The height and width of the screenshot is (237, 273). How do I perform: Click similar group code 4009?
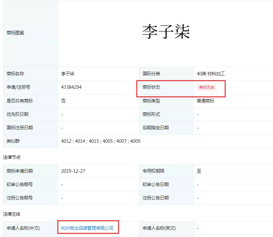pos(135,141)
